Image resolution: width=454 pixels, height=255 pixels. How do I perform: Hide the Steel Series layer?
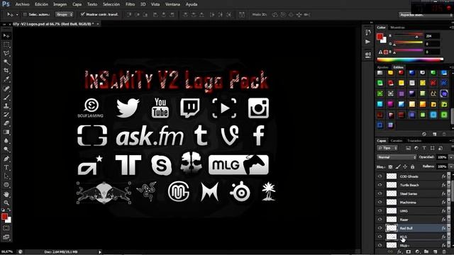380,193
